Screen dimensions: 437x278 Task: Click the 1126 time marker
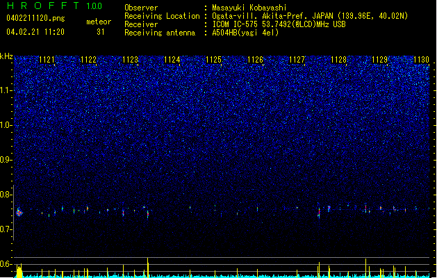(x=255, y=60)
